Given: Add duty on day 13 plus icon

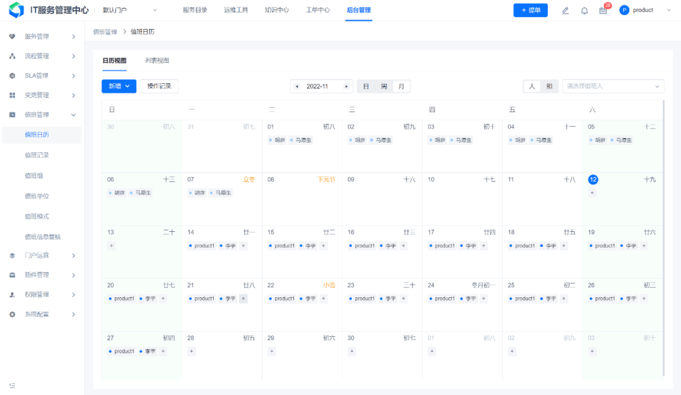Looking at the screenshot, I should coord(111,246).
